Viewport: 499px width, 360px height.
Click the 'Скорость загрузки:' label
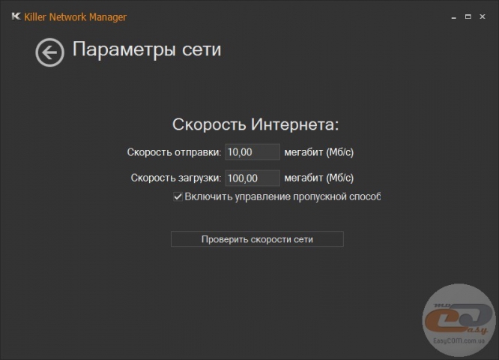pos(176,178)
